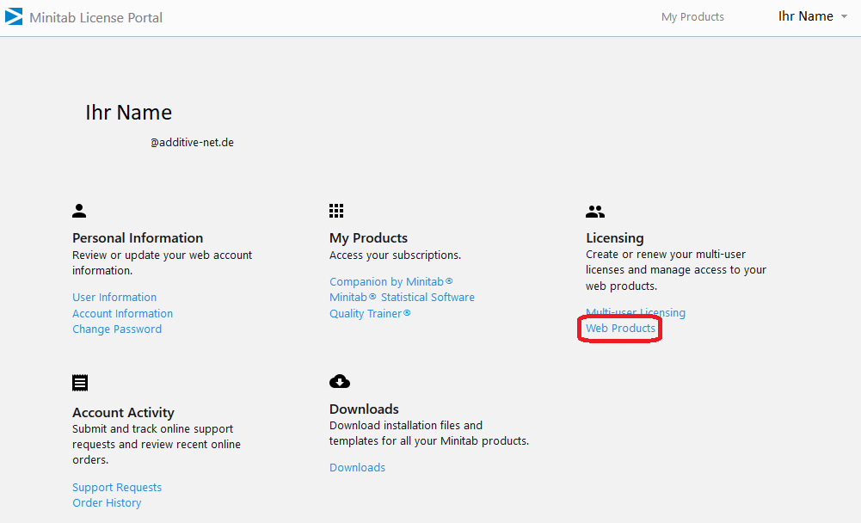Open the Multi-user Licensing link
The height and width of the screenshot is (523, 861).
click(x=636, y=312)
